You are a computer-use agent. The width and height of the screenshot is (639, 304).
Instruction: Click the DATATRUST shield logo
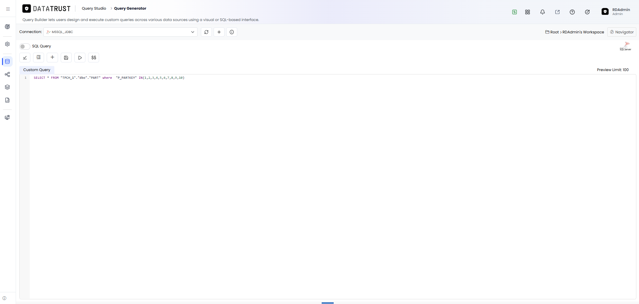(x=27, y=9)
